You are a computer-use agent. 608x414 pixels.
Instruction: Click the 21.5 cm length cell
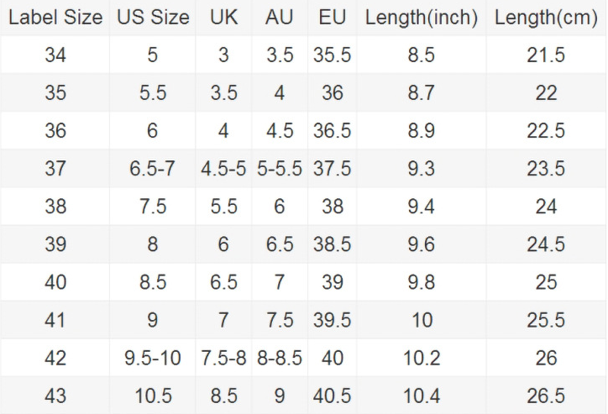546,55
